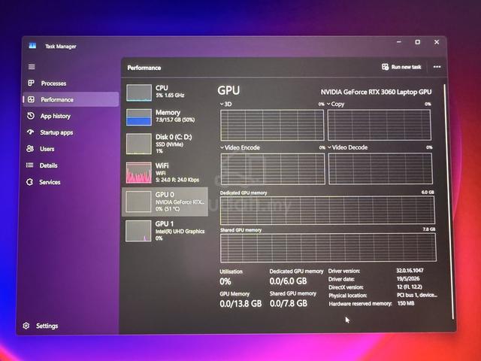481x361 pixels.
Task: Click the Performance page header title
Action: click(144, 68)
